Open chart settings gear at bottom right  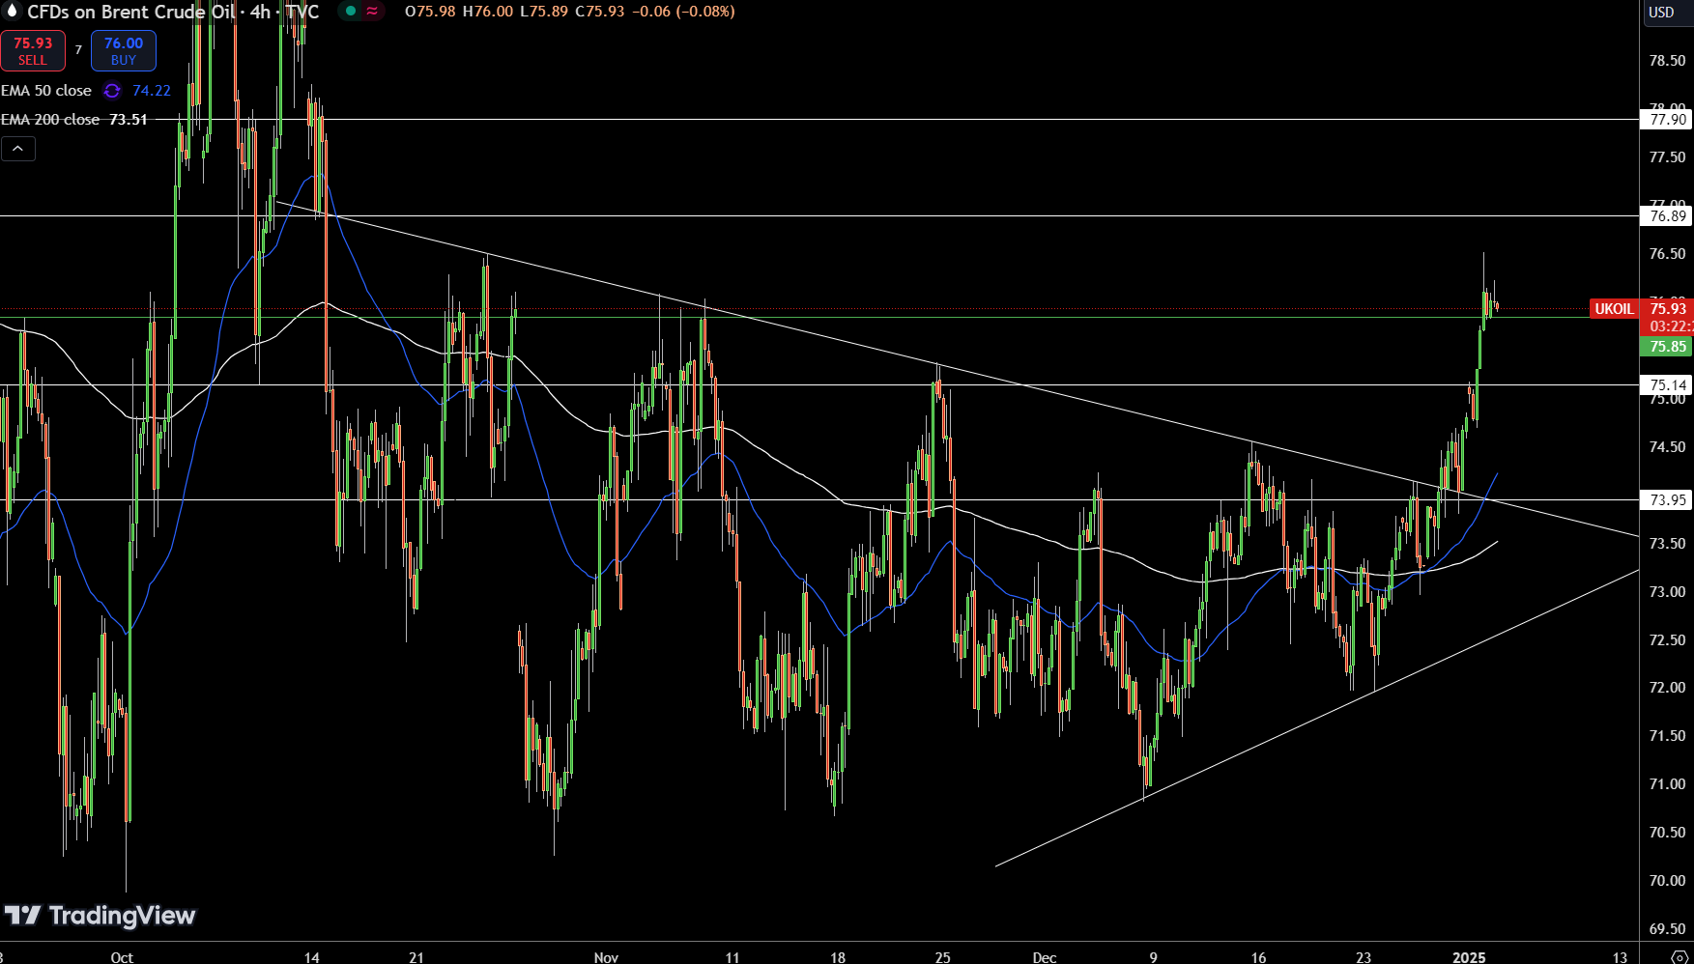coord(1680,956)
